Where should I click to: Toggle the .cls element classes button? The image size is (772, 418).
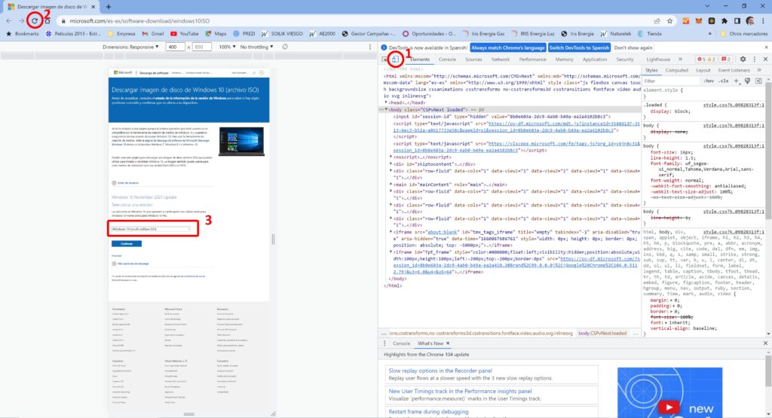(x=723, y=81)
